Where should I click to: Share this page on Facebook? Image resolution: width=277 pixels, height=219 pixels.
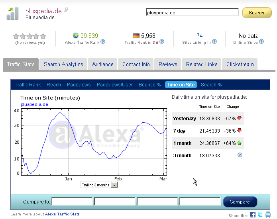pos(253,215)
